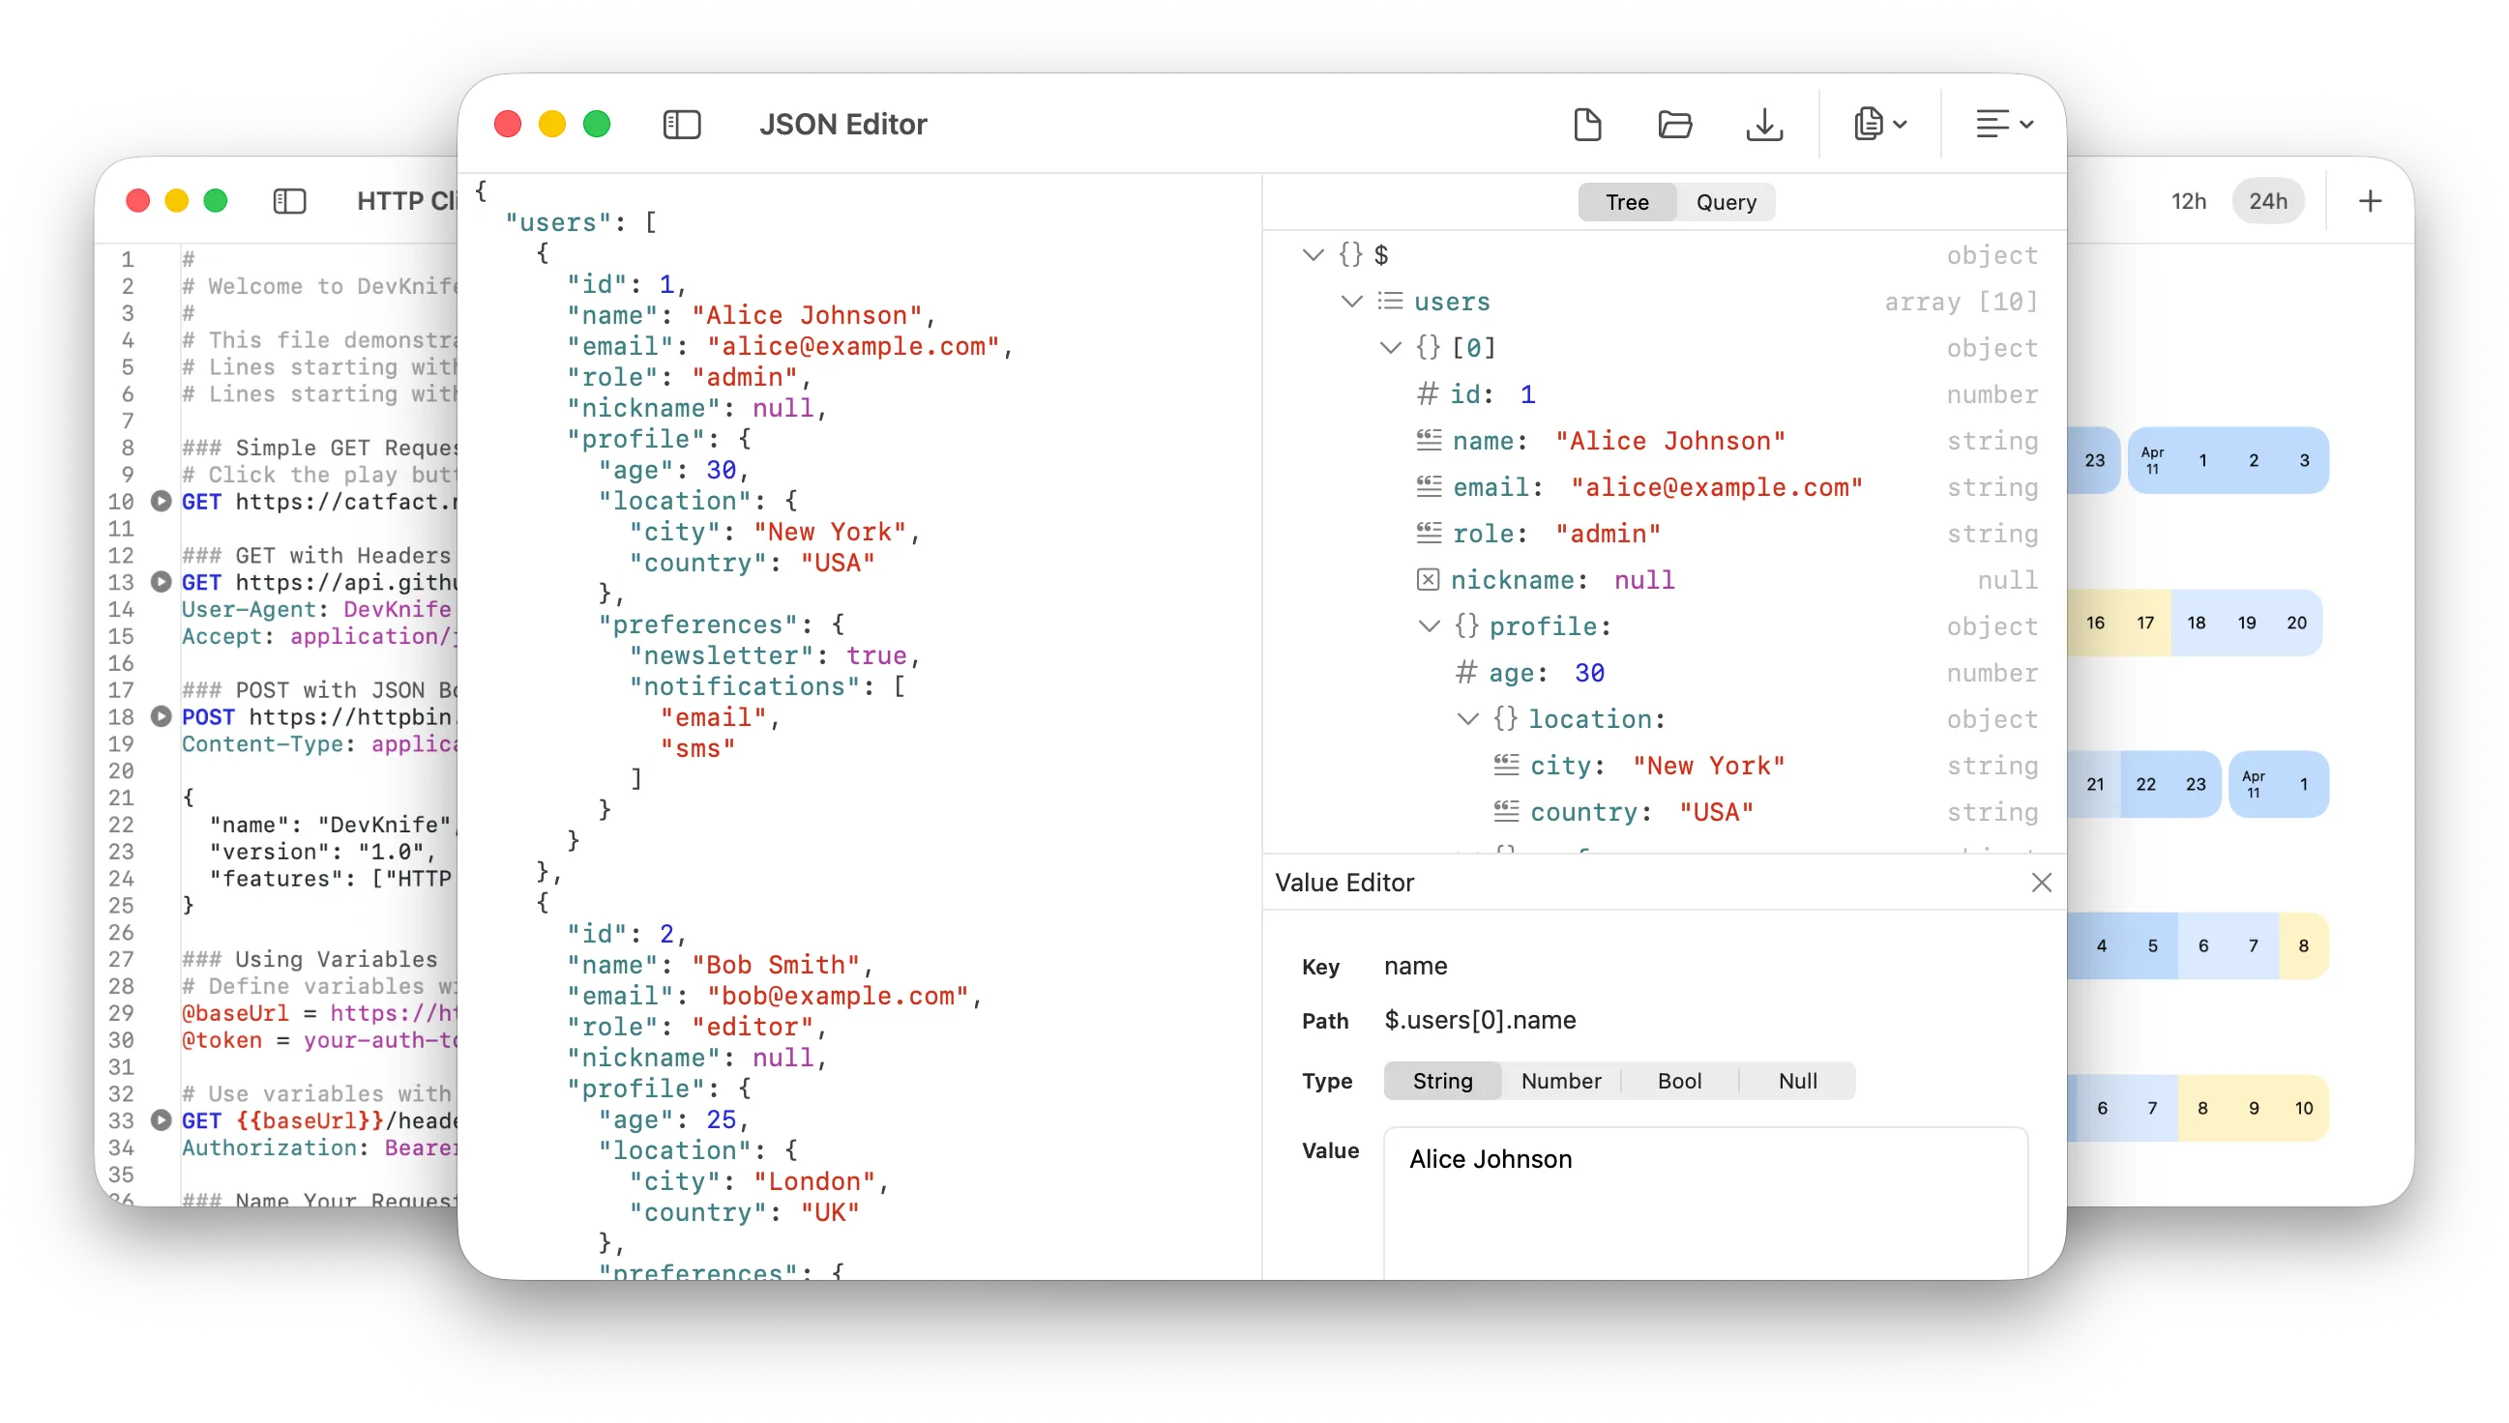Viewport: 2509px width, 1423px height.
Task: Toggle HTTP Client window sidebar icon
Action: pos(289,201)
